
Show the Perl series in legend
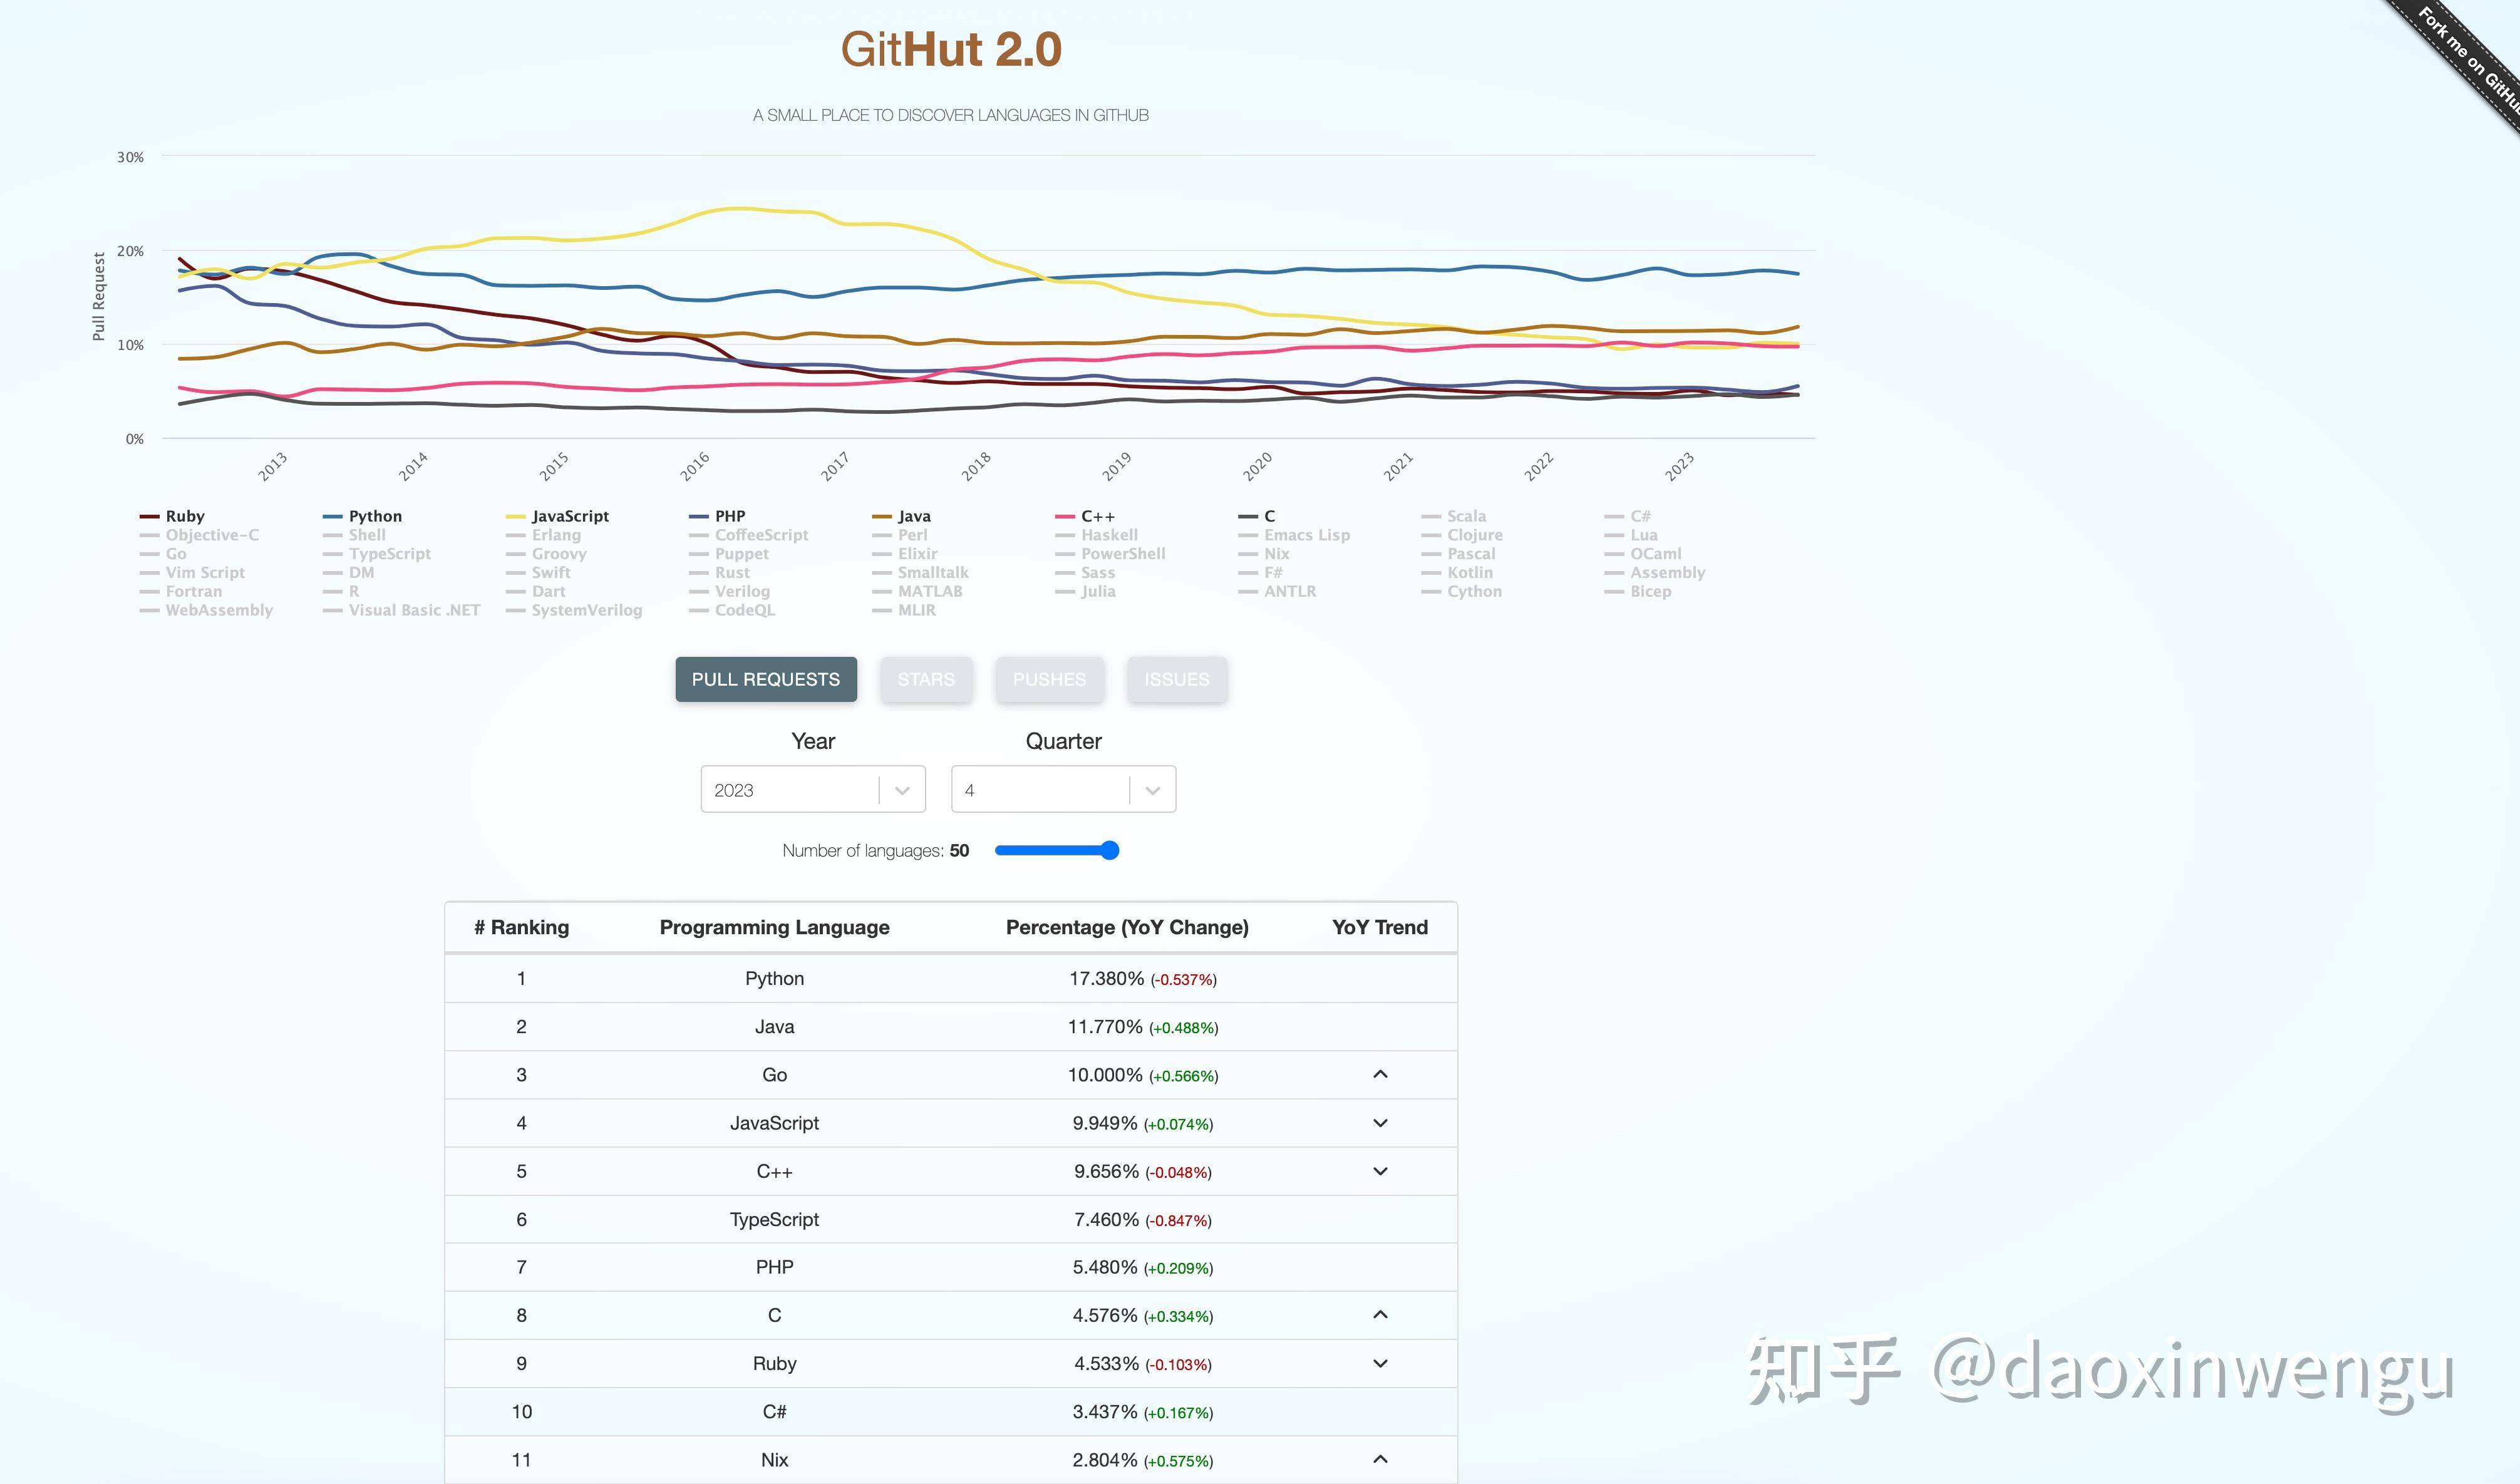(900, 535)
